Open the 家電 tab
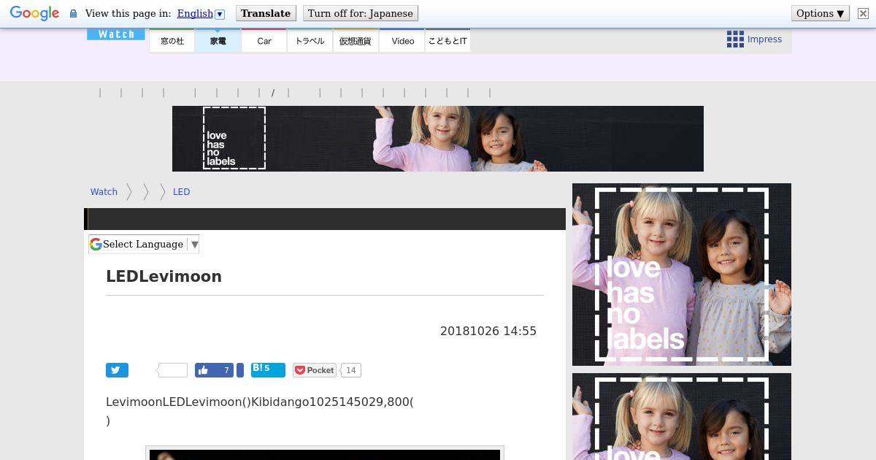 (x=218, y=41)
